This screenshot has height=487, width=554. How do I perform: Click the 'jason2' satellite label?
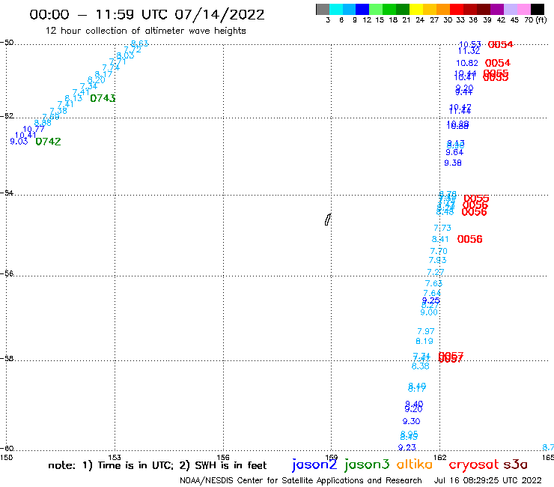pyautogui.click(x=314, y=465)
